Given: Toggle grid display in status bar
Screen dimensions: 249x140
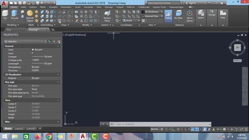Looking at the screenshot, I should pyautogui.click(x=162, y=129).
